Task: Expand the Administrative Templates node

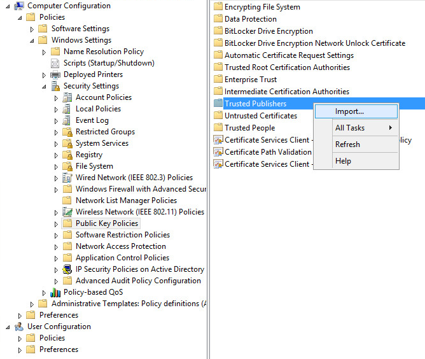Action: coord(32,304)
